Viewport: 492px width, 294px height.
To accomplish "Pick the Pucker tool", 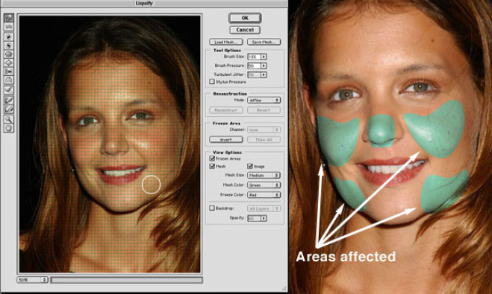I will point(9,54).
